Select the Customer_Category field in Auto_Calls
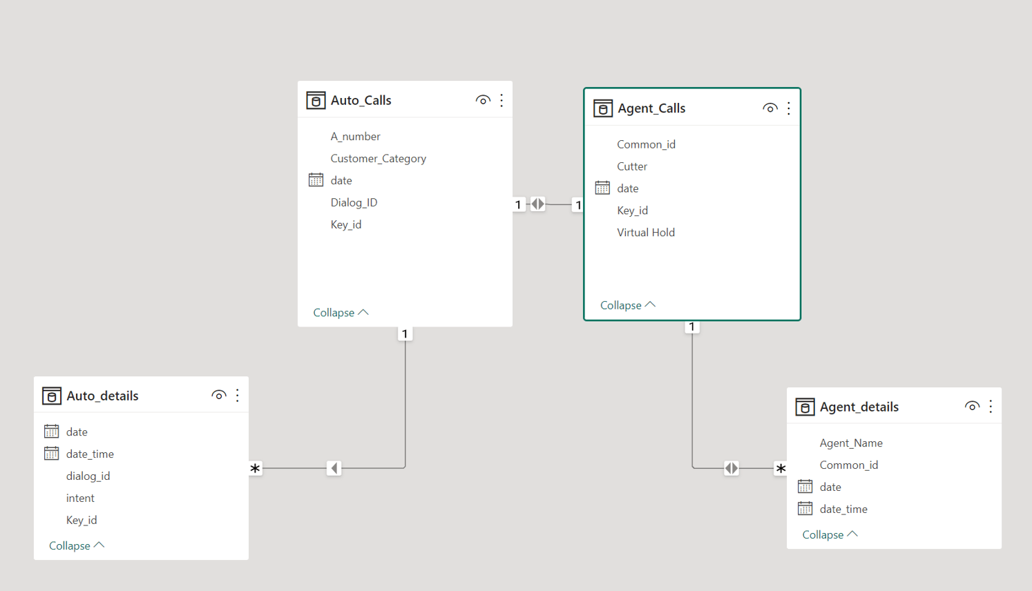The image size is (1032, 591). (x=378, y=159)
